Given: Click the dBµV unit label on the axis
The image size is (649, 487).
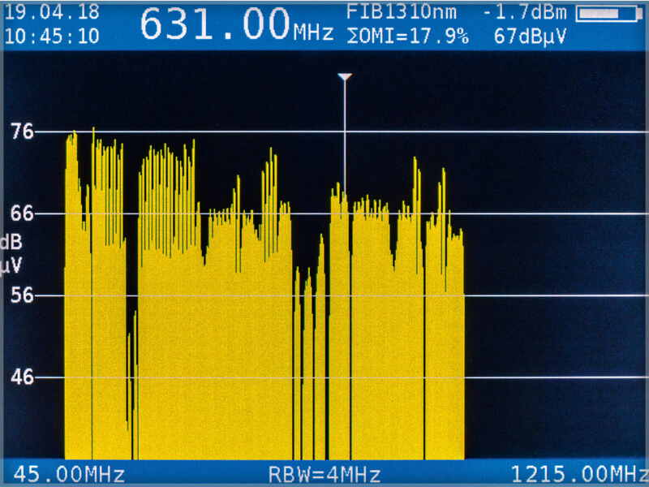Looking at the screenshot, I should (x=11, y=254).
